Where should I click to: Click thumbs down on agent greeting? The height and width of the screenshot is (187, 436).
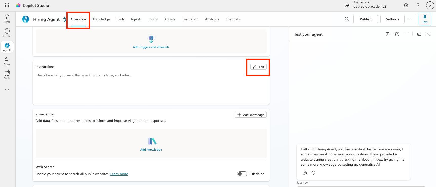[313, 173]
